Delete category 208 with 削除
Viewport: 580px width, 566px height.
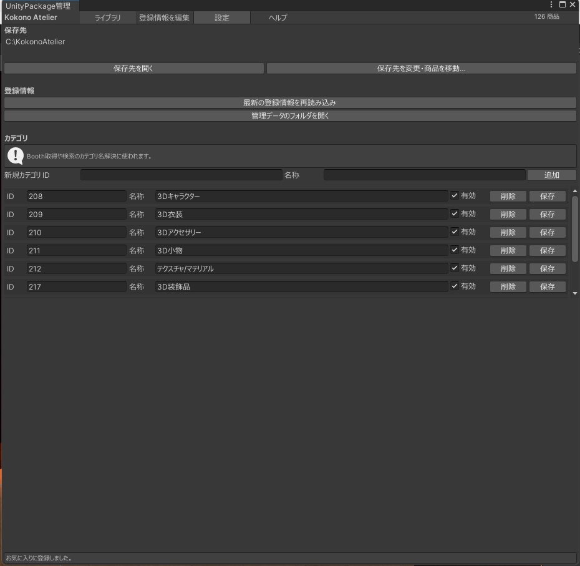click(x=508, y=196)
